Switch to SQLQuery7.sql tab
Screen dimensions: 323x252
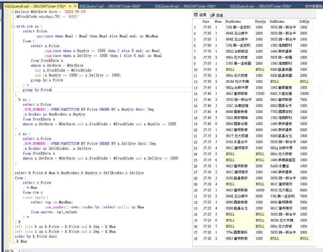[x=110, y=6]
